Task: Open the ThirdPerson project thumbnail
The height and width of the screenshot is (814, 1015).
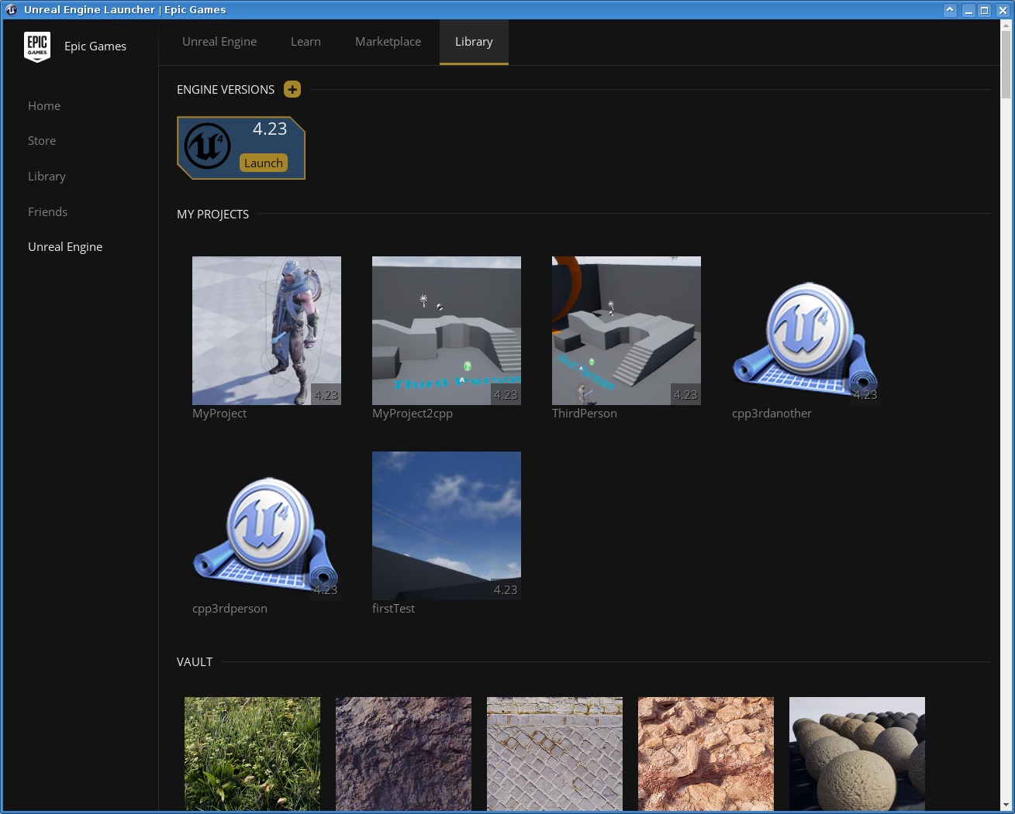Action: [627, 331]
